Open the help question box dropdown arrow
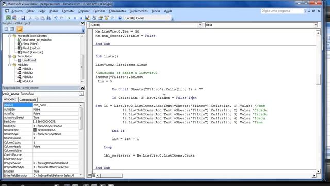The image size is (330, 186). [305, 11]
